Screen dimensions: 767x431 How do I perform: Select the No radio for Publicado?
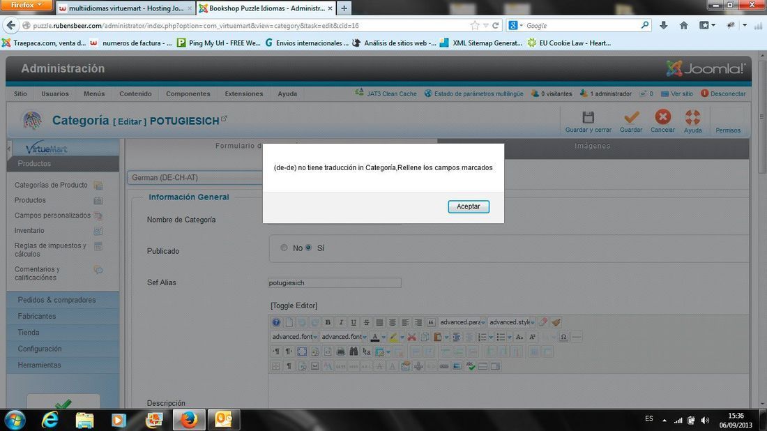[x=284, y=248]
